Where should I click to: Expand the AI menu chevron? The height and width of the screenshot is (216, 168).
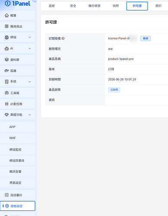coord(30,48)
